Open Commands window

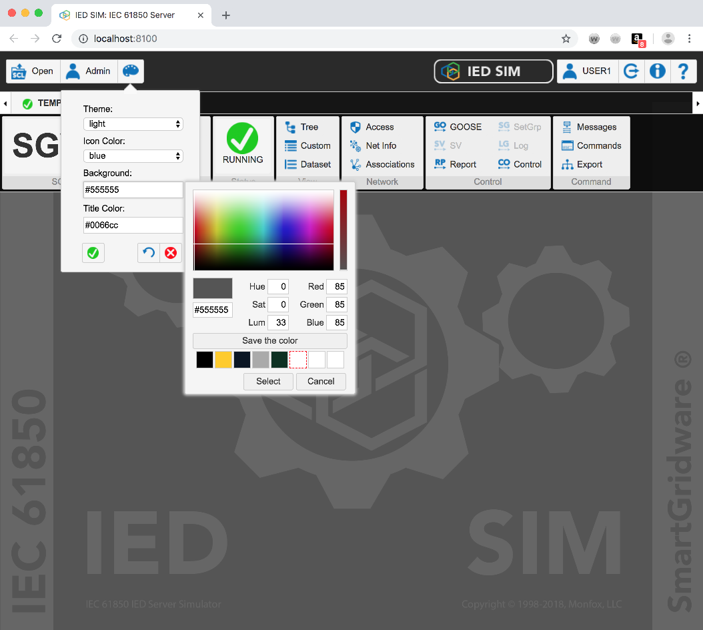592,146
